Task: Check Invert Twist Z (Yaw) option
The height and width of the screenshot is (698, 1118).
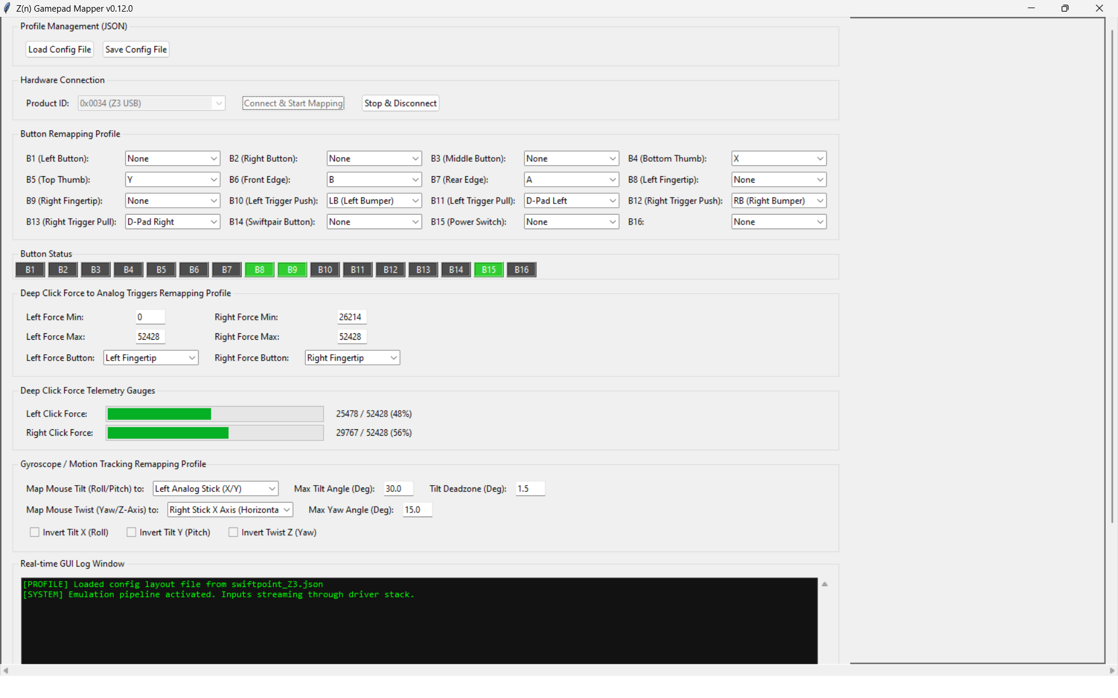Action: [x=233, y=532]
